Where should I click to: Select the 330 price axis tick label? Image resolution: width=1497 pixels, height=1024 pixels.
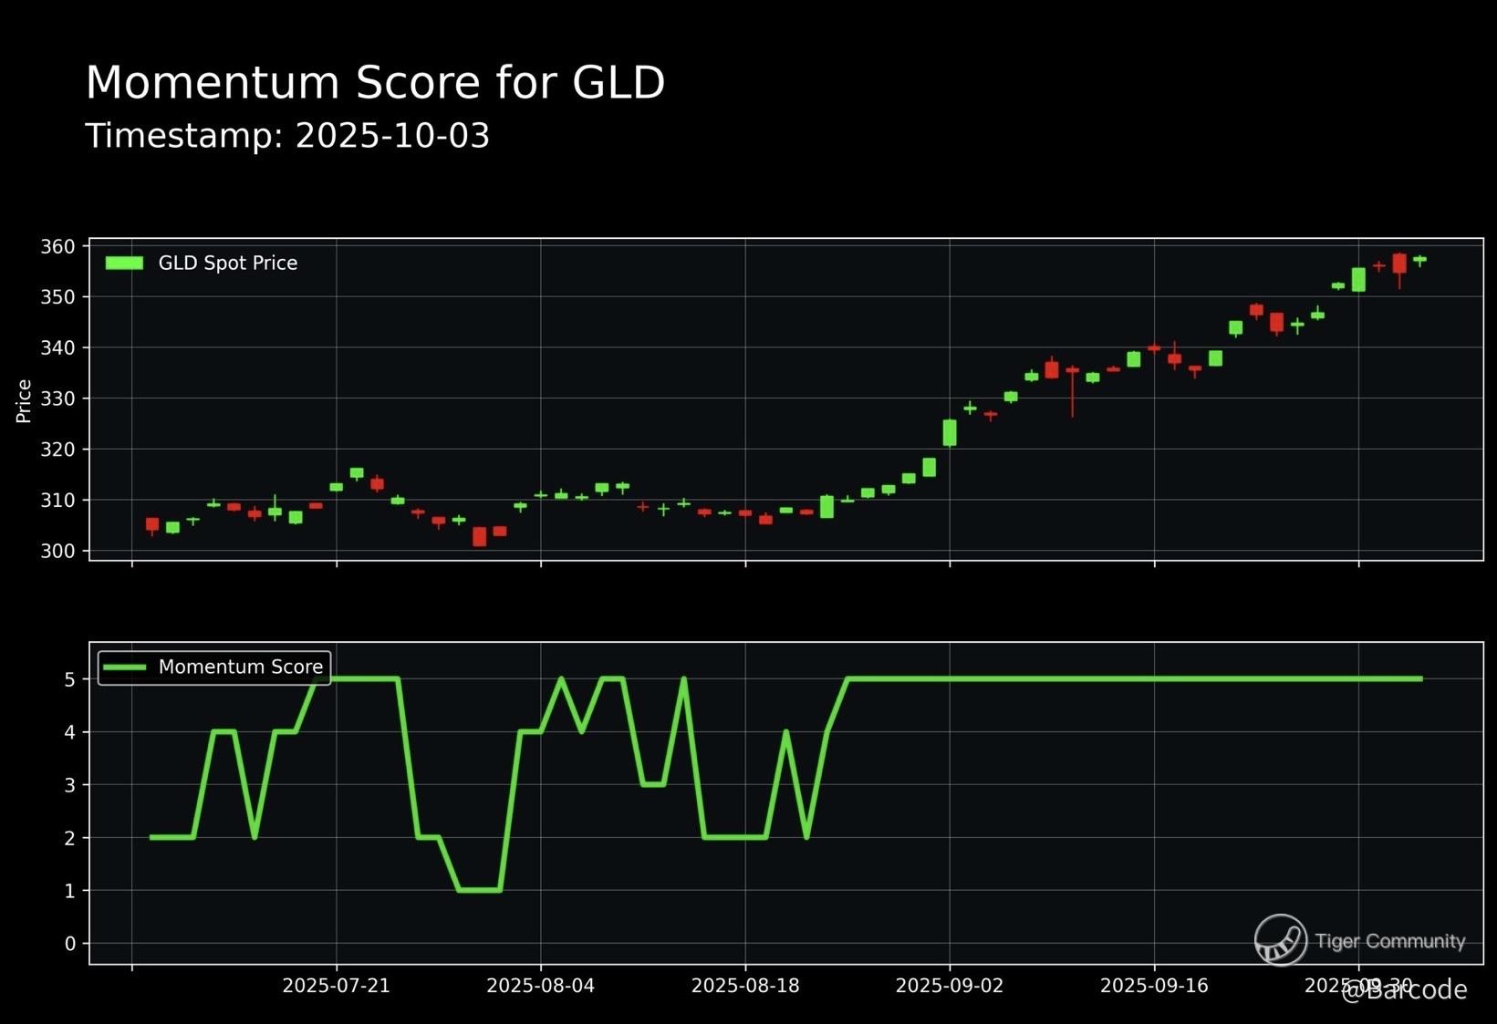(58, 399)
